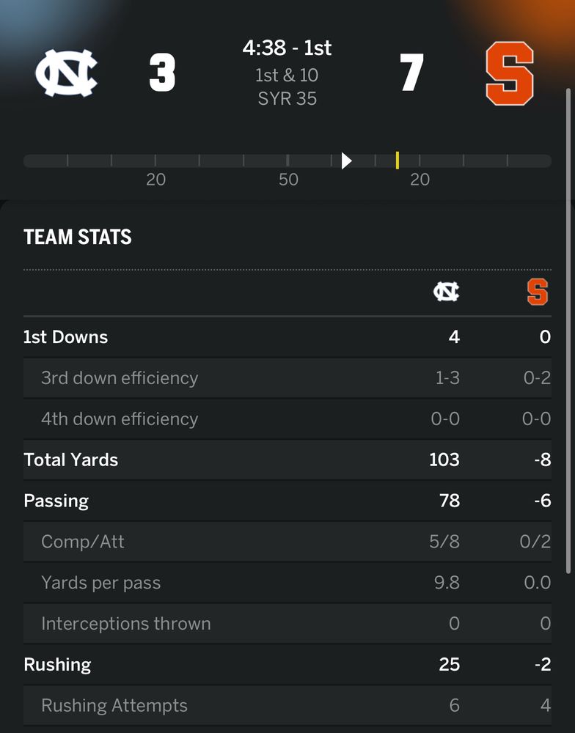Select the 3rd down efficiency row
Image resolution: width=575 pixels, height=733 pixels.
287,378
